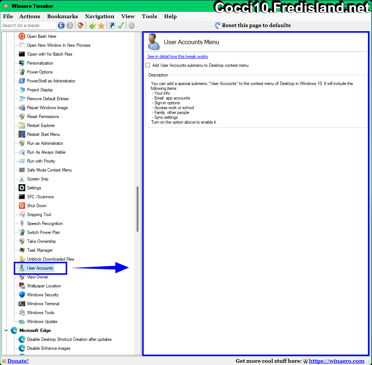The image size is (372, 365).
Task: Open the View menu
Action: (x=128, y=16)
